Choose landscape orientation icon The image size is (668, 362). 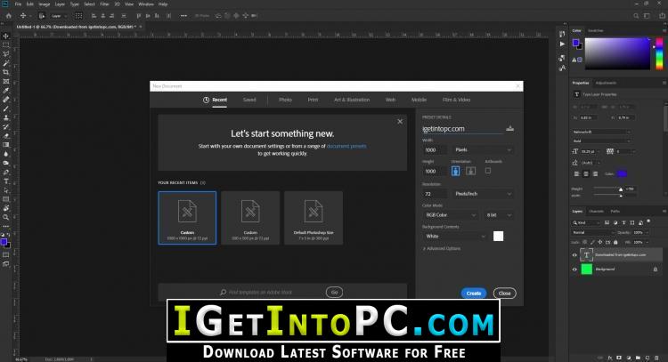coord(470,171)
